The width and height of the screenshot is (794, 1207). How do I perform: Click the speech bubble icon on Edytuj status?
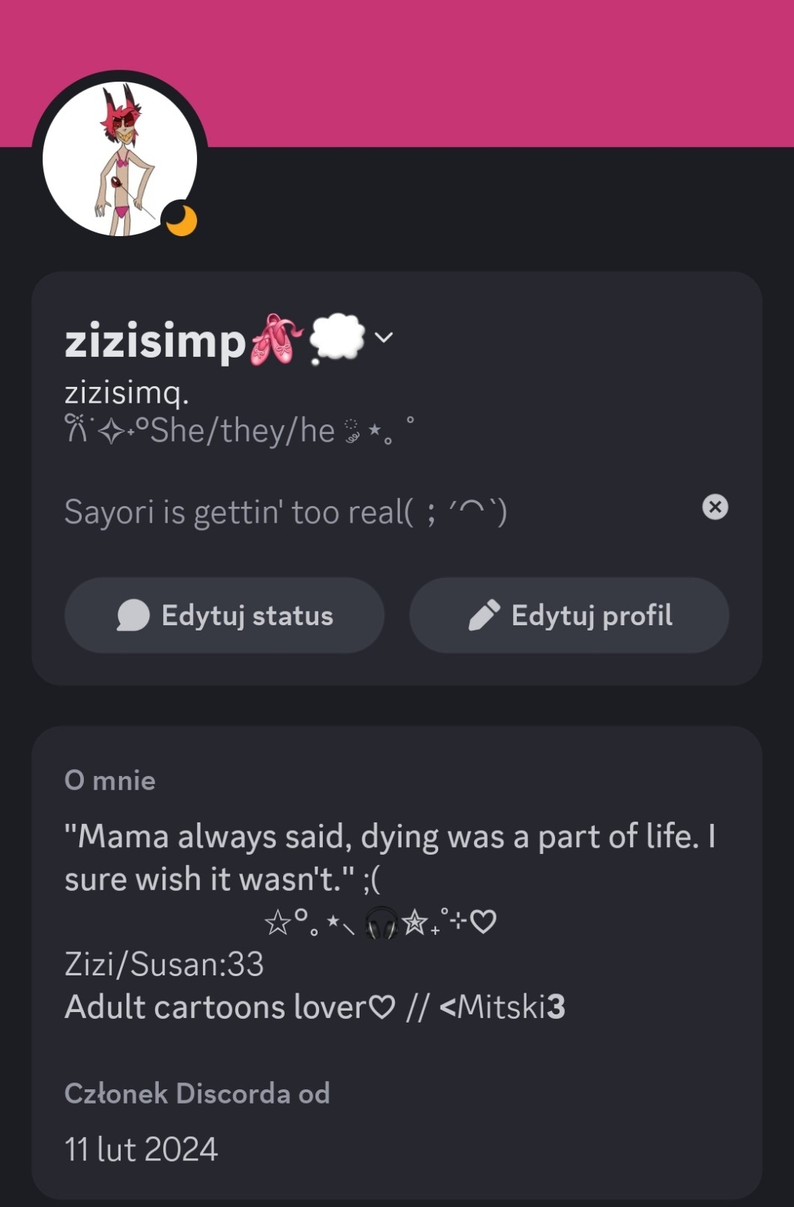(133, 615)
